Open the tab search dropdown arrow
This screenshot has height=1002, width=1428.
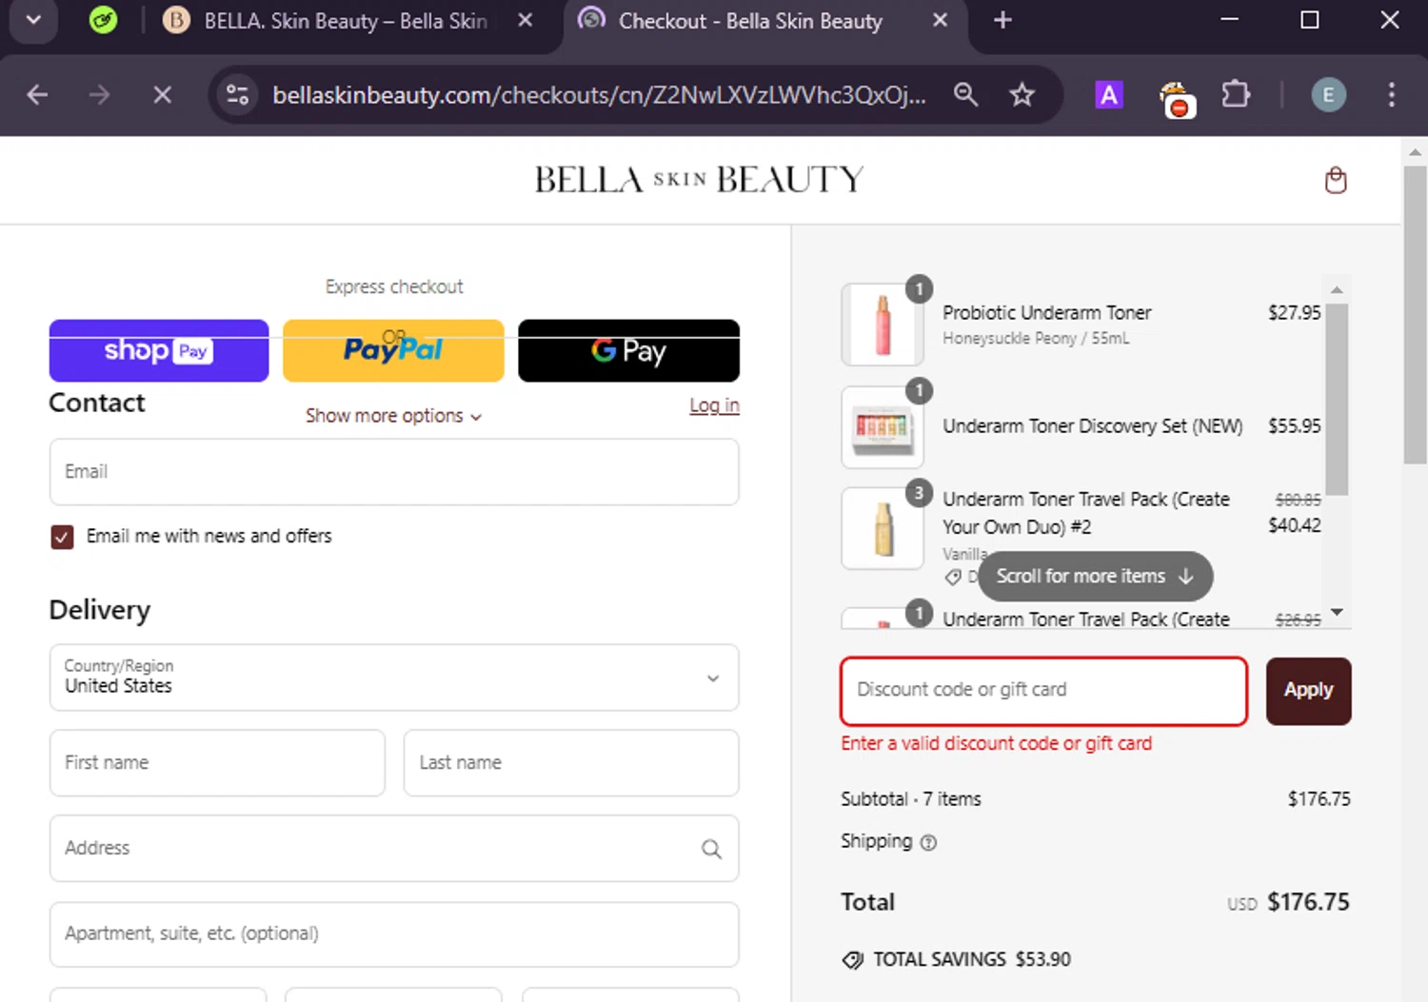pyautogui.click(x=33, y=20)
